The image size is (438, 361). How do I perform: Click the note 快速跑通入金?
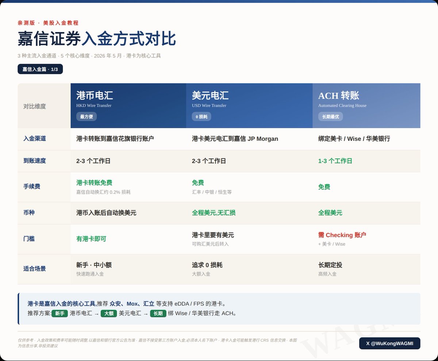[x=90, y=274]
